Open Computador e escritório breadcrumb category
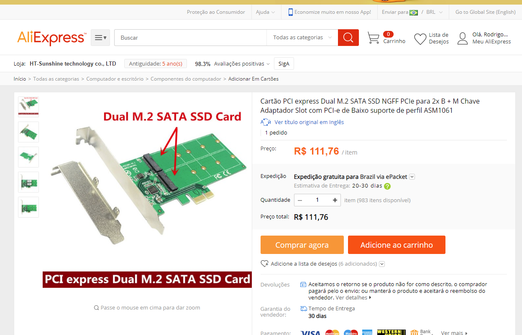Screen dimensions: 522x335 115,79
